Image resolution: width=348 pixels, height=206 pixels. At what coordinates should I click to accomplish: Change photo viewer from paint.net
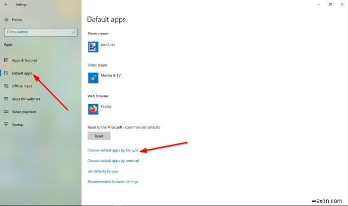(108, 44)
